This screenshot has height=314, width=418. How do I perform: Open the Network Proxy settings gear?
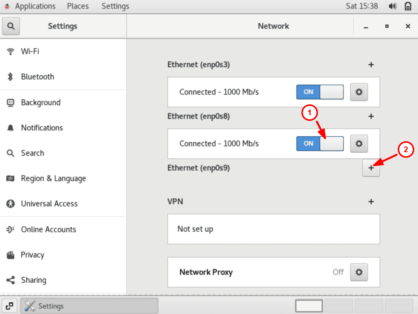[x=359, y=272]
